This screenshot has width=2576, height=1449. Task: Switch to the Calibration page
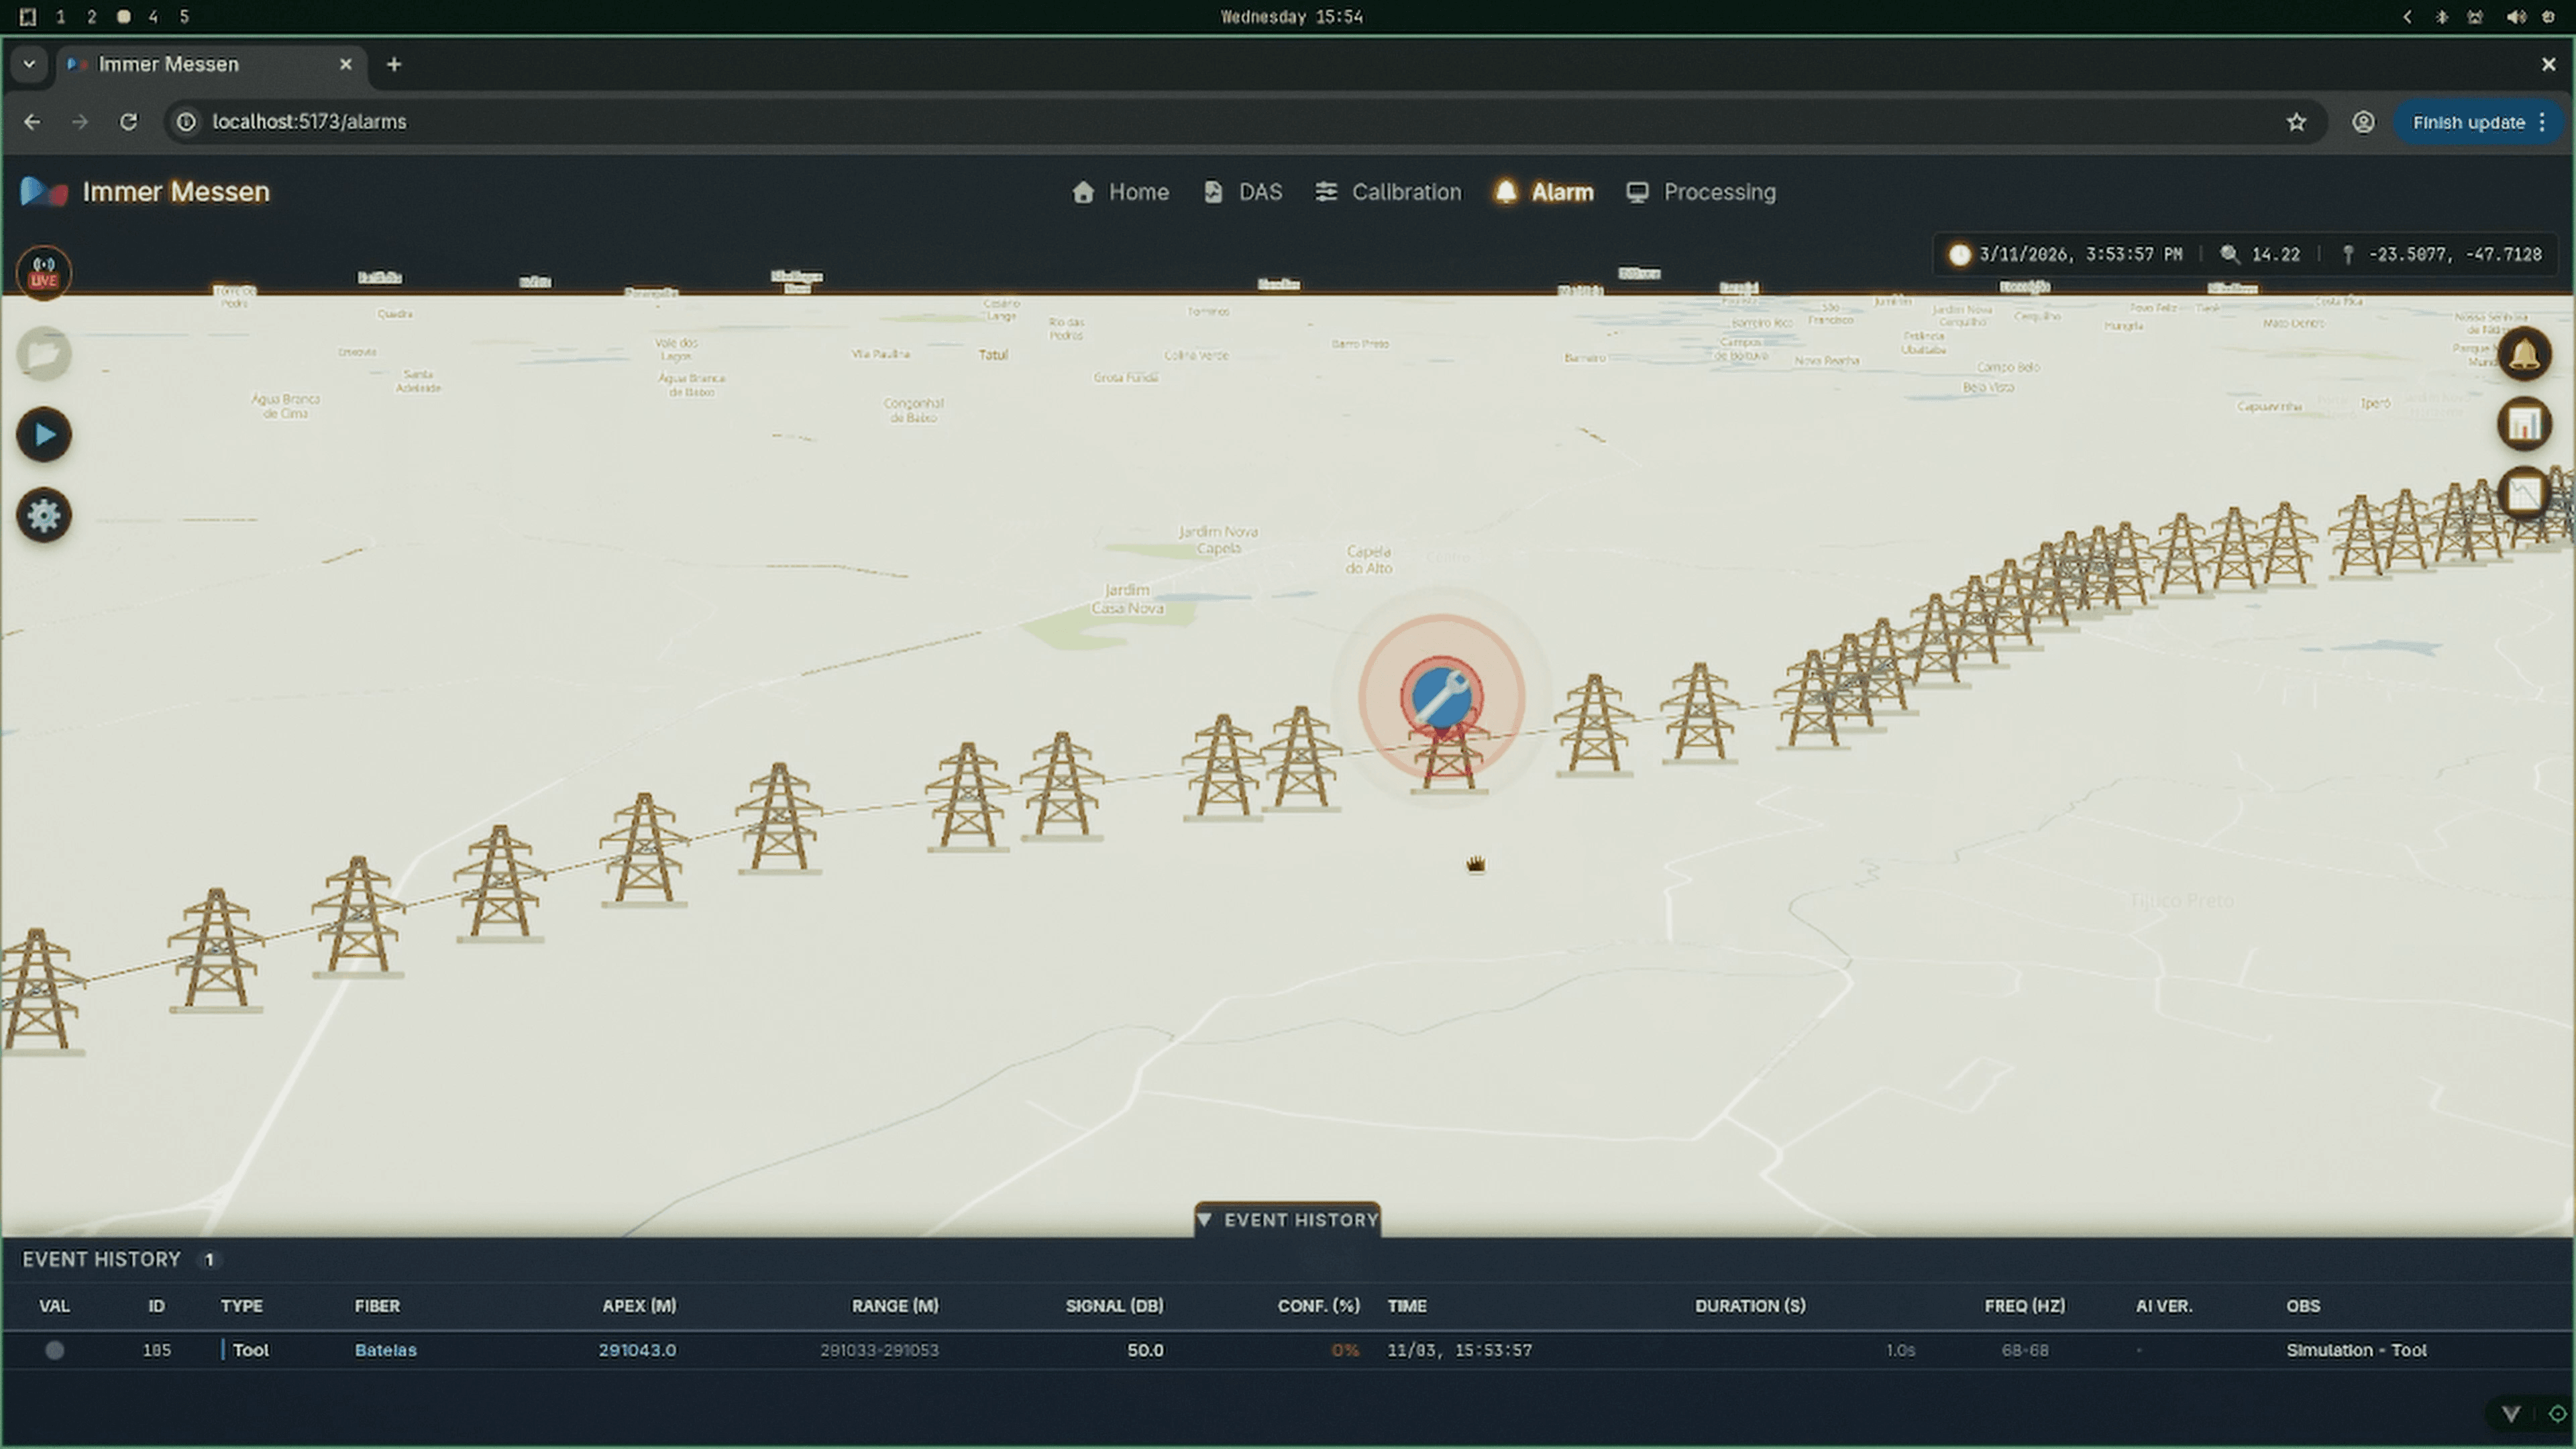(1388, 192)
